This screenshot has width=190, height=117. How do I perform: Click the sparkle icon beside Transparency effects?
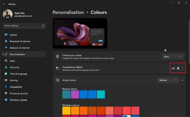pos(57,68)
